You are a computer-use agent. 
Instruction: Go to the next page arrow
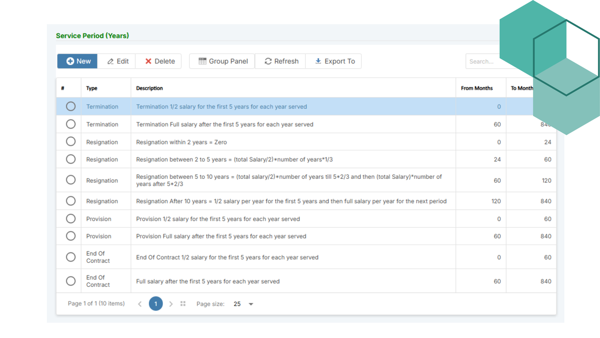[x=171, y=304]
